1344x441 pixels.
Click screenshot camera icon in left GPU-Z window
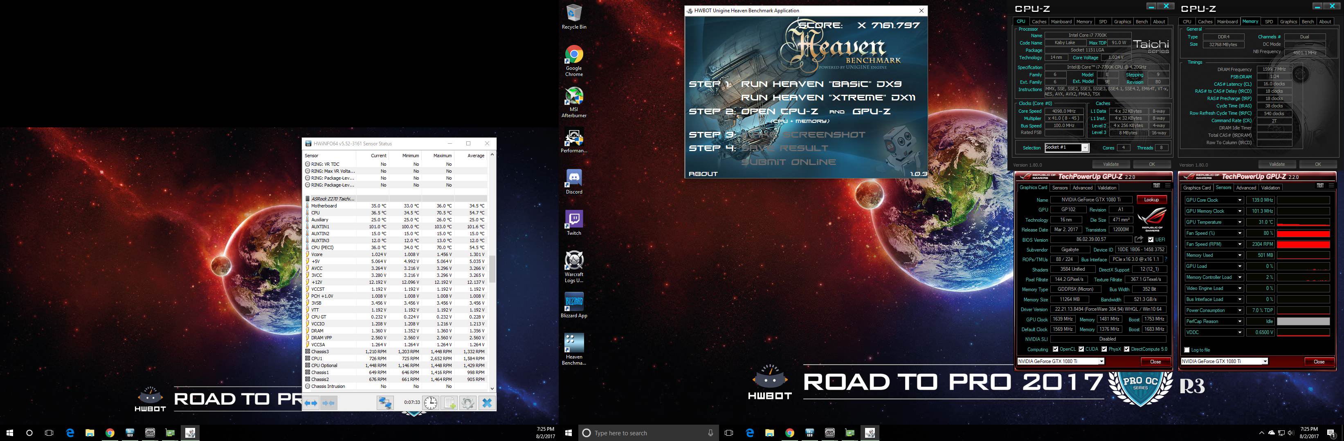click(x=1157, y=186)
